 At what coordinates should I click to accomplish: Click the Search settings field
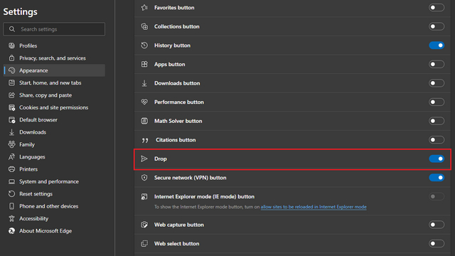[x=54, y=29]
